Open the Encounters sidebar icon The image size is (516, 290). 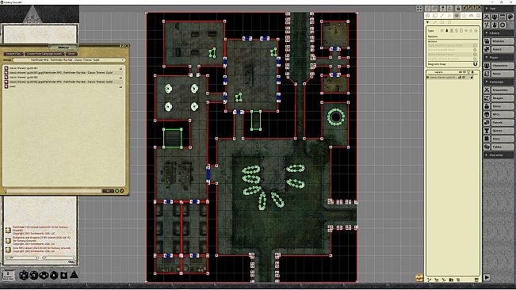coord(487,90)
